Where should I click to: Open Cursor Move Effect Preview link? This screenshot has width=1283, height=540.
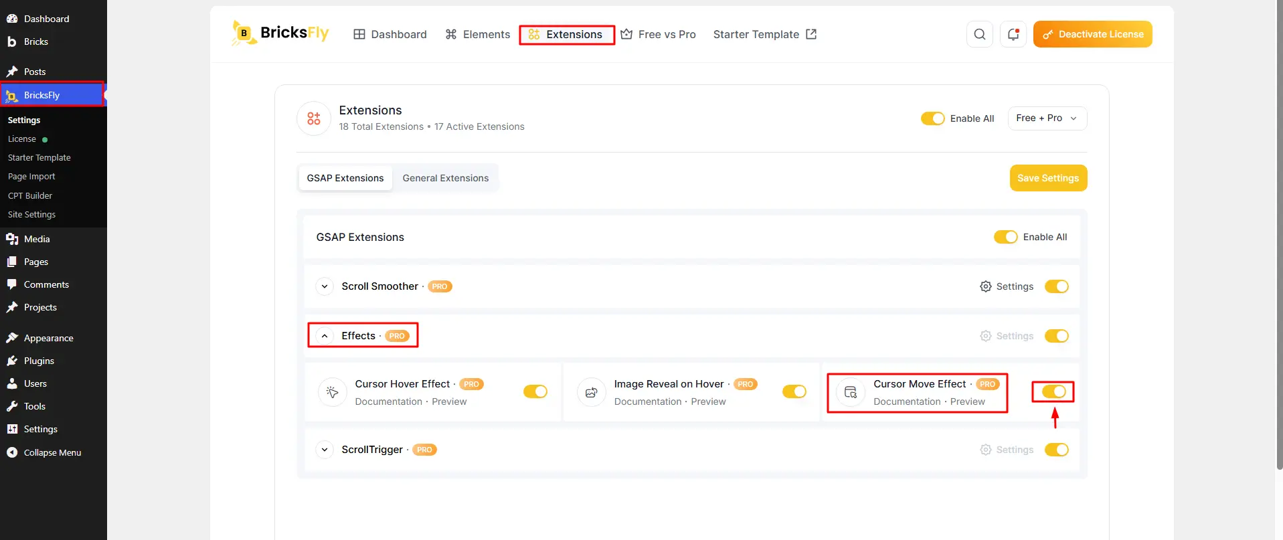tap(968, 401)
